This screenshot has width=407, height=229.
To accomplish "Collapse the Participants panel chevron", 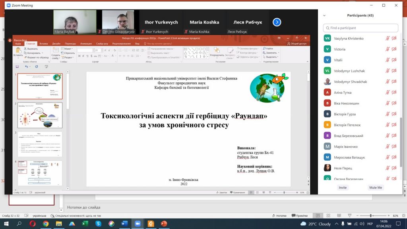I will coord(324,16).
